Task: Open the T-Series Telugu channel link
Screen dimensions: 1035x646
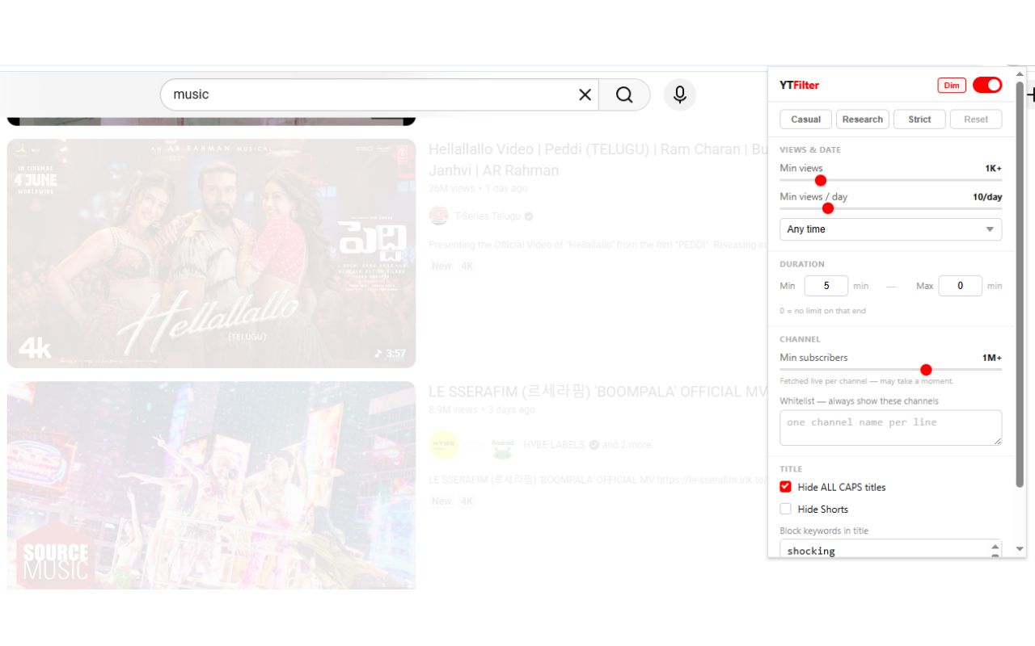Action: pos(488,216)
